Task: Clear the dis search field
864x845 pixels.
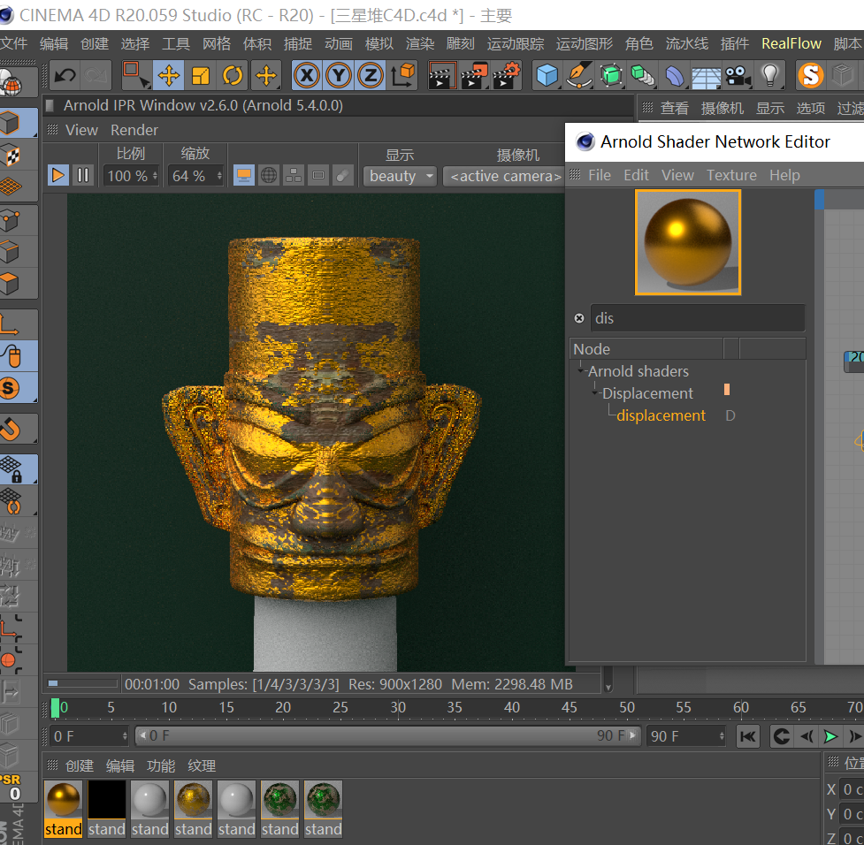Action: pos(579,318)
